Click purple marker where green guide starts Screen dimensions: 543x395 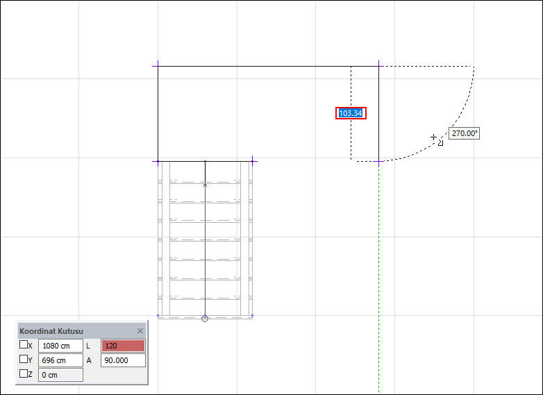(379, 161)
